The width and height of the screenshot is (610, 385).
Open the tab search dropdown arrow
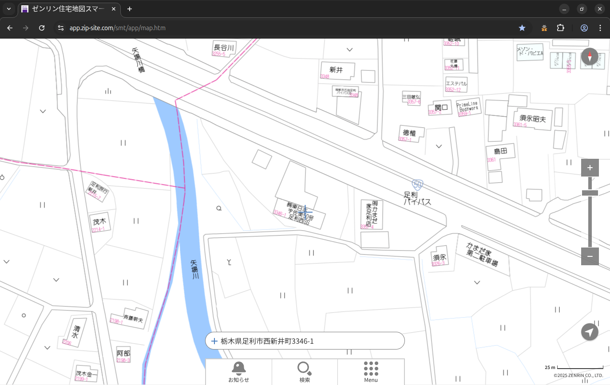pyautogui.click(x=9, y=9)
